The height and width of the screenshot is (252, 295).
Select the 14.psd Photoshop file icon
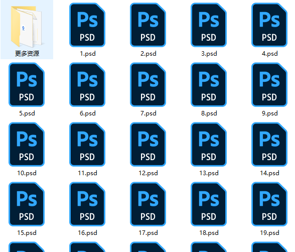click(269, 145)
